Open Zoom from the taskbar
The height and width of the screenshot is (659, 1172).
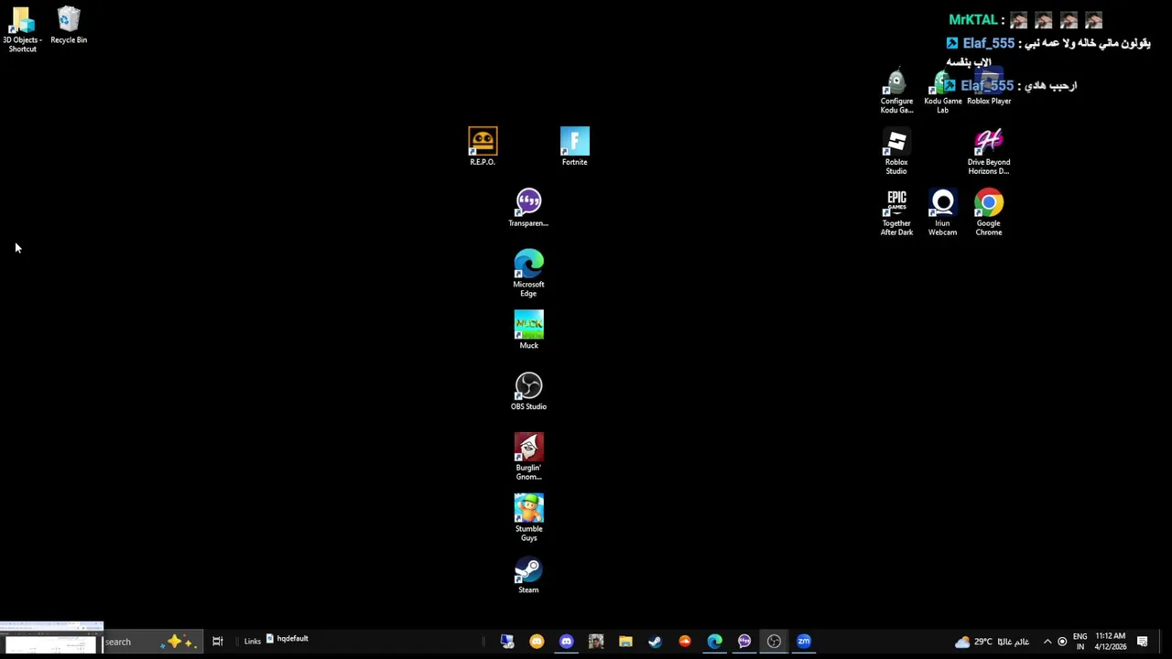804,642
